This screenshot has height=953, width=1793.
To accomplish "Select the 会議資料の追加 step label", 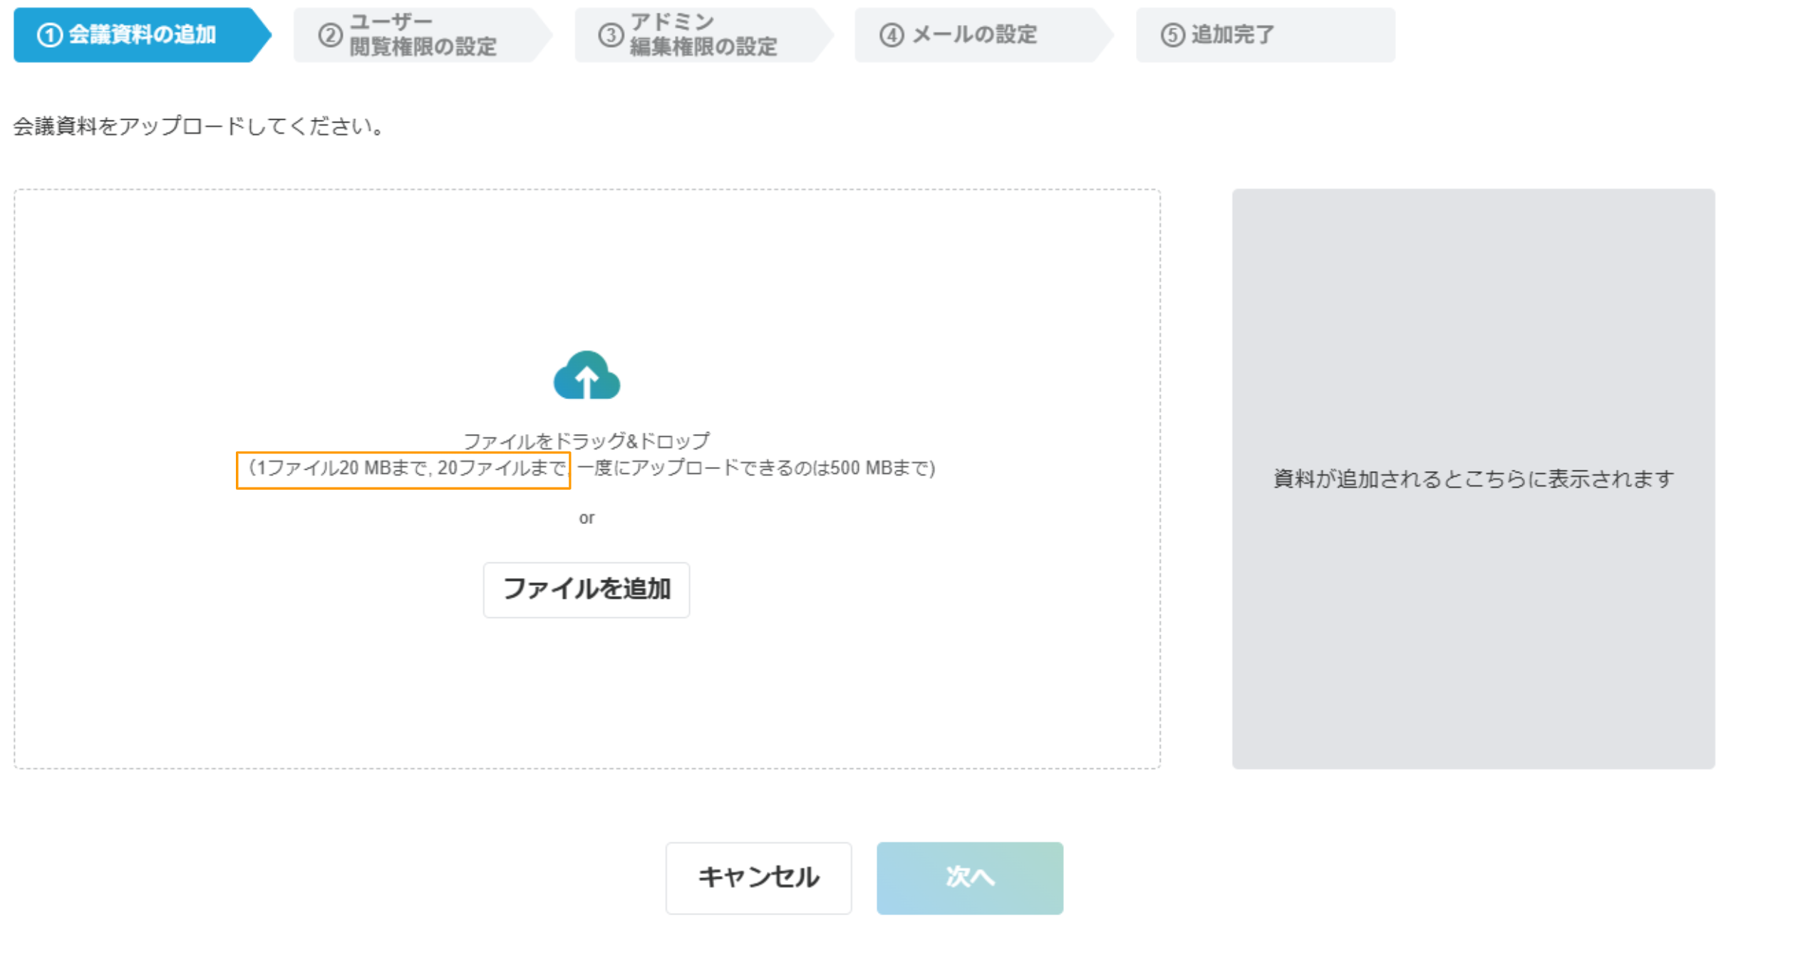I will (x=142, y=35).
